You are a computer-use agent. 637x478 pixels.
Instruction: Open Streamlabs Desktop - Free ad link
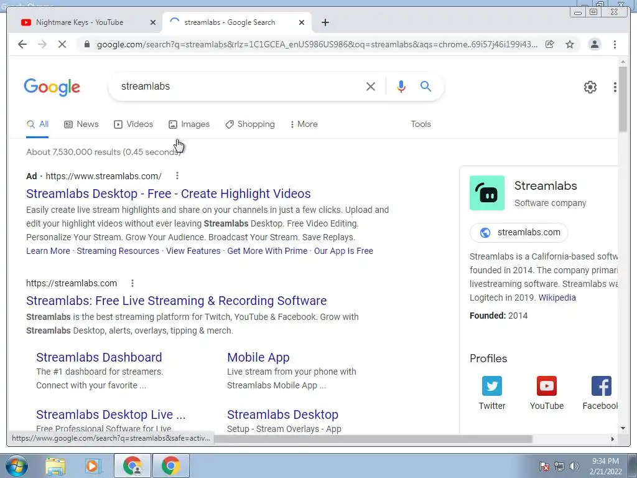168,194
